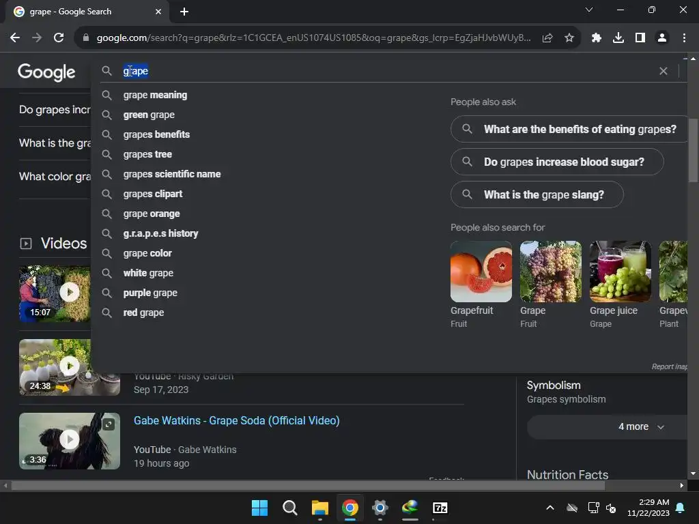This screenshot has height=524, width=699.
Task: Select suggestion 'grapes tree'
Action: pyautogui.click(x=147, y=154)
